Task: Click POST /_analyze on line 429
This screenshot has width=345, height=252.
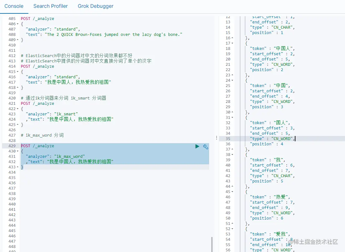Action: [37, 146]
